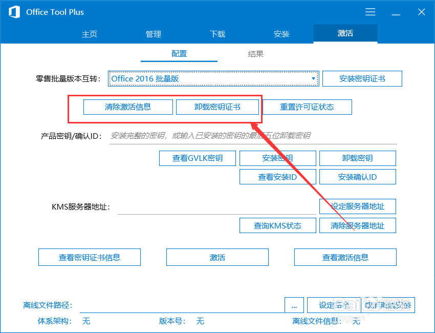Click the 体系架构 label
Screen dimensions: 435x333
(55, 321)
